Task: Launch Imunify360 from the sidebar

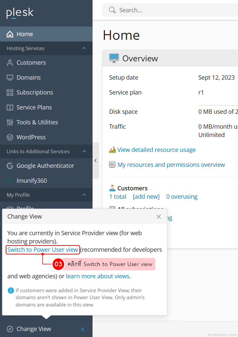Action: (32, 181)
